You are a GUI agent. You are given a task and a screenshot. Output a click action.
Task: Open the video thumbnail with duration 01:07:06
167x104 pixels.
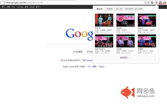[126, 20]
